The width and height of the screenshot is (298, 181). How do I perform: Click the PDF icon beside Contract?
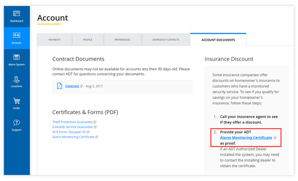[x=60, y=86]
